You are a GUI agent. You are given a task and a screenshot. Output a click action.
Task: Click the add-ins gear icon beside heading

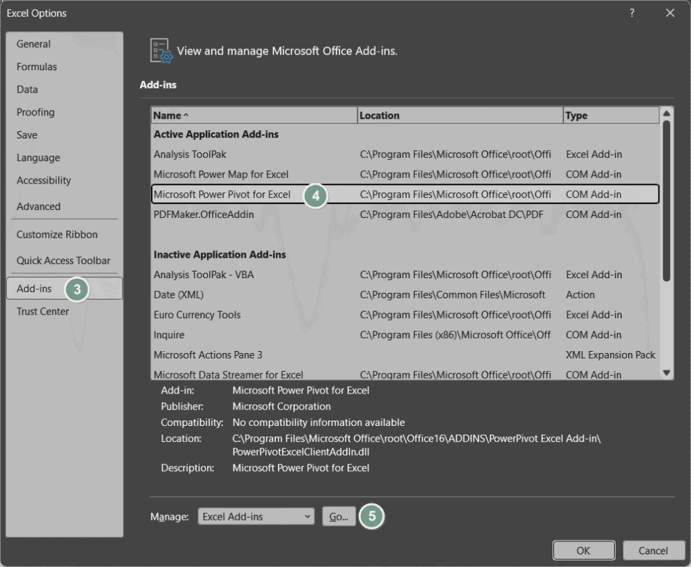(161, 51)
